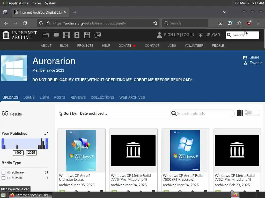Viewport: 265px width, 198px height.
Task: Open the System menu
Action: (50, 3)
